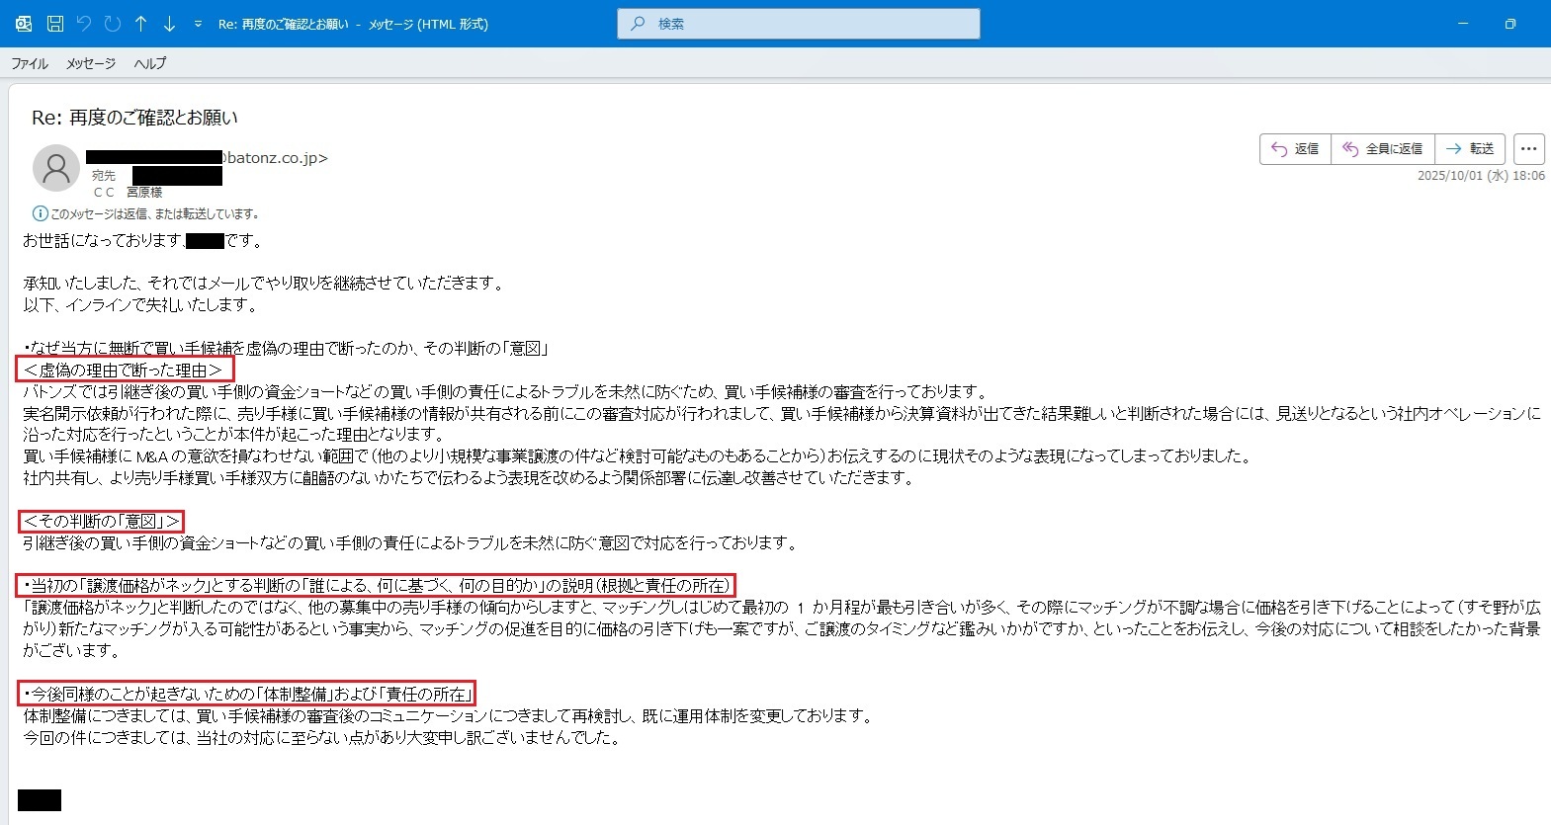The height and width of the screenshot is (825, 1551).
Task: Go to previous item with up arrow
Action: [x=141, y=24]
